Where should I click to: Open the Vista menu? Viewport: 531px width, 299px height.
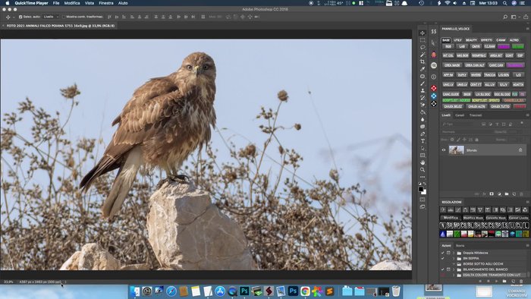(90, 3)
